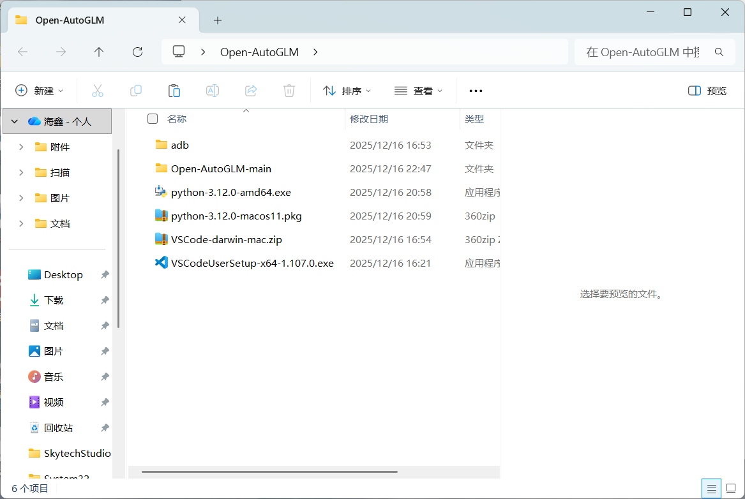Click the 新建 button

(38, 90)
